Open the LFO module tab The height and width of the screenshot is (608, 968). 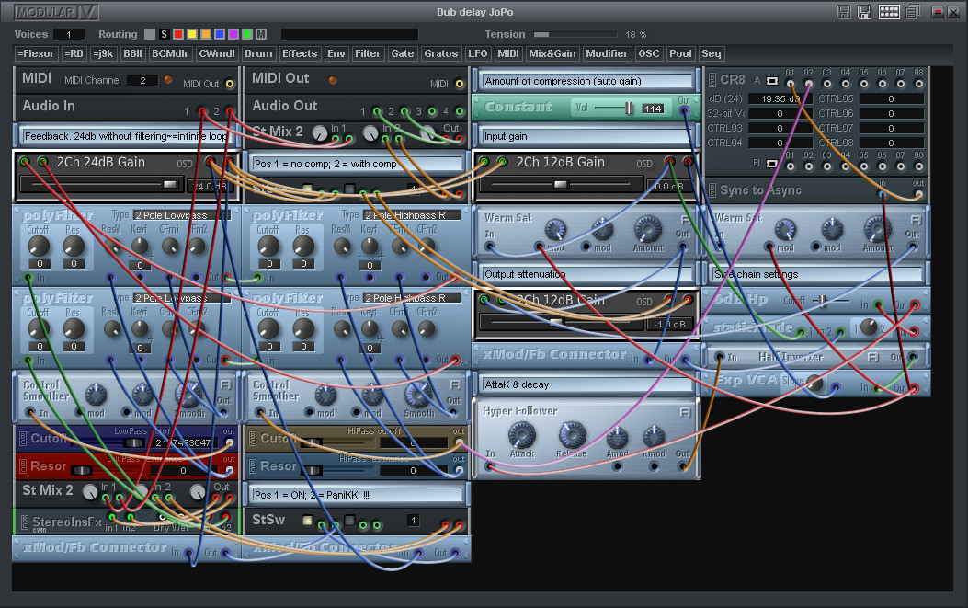point(477,53)
